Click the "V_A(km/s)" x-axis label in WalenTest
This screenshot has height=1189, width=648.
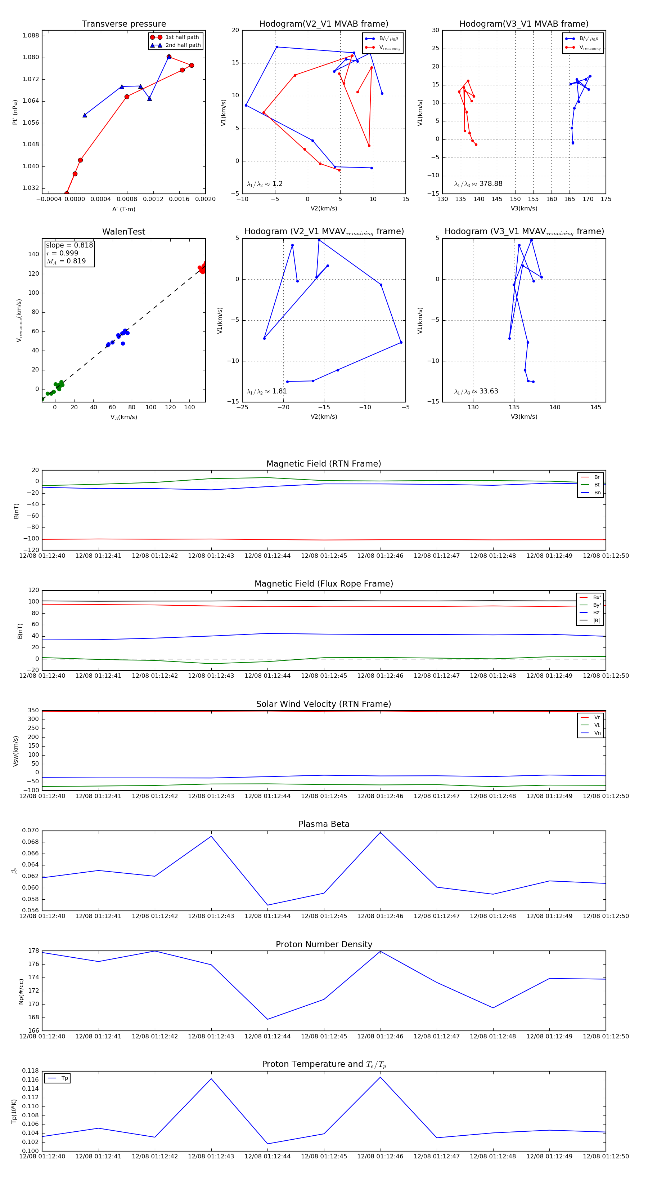coord(123,417)
